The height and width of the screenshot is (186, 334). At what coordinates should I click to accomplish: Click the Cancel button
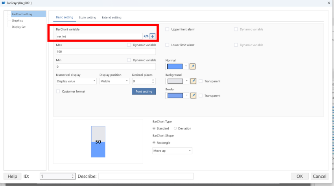(x=319, y=176)
